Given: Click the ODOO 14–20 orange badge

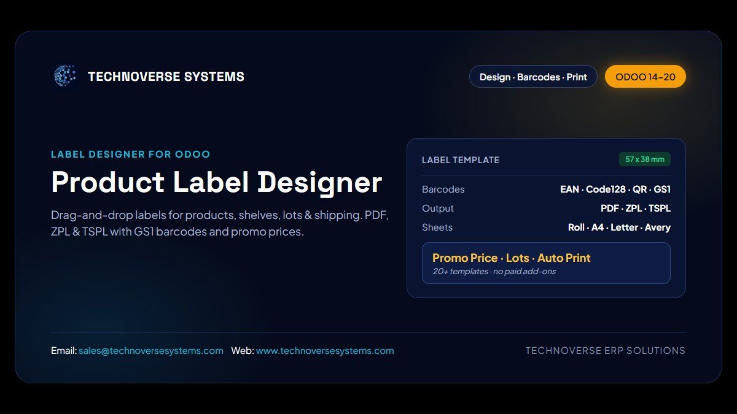Looking at the screenshot, I should pyautogui.click(x=645, y=77).
